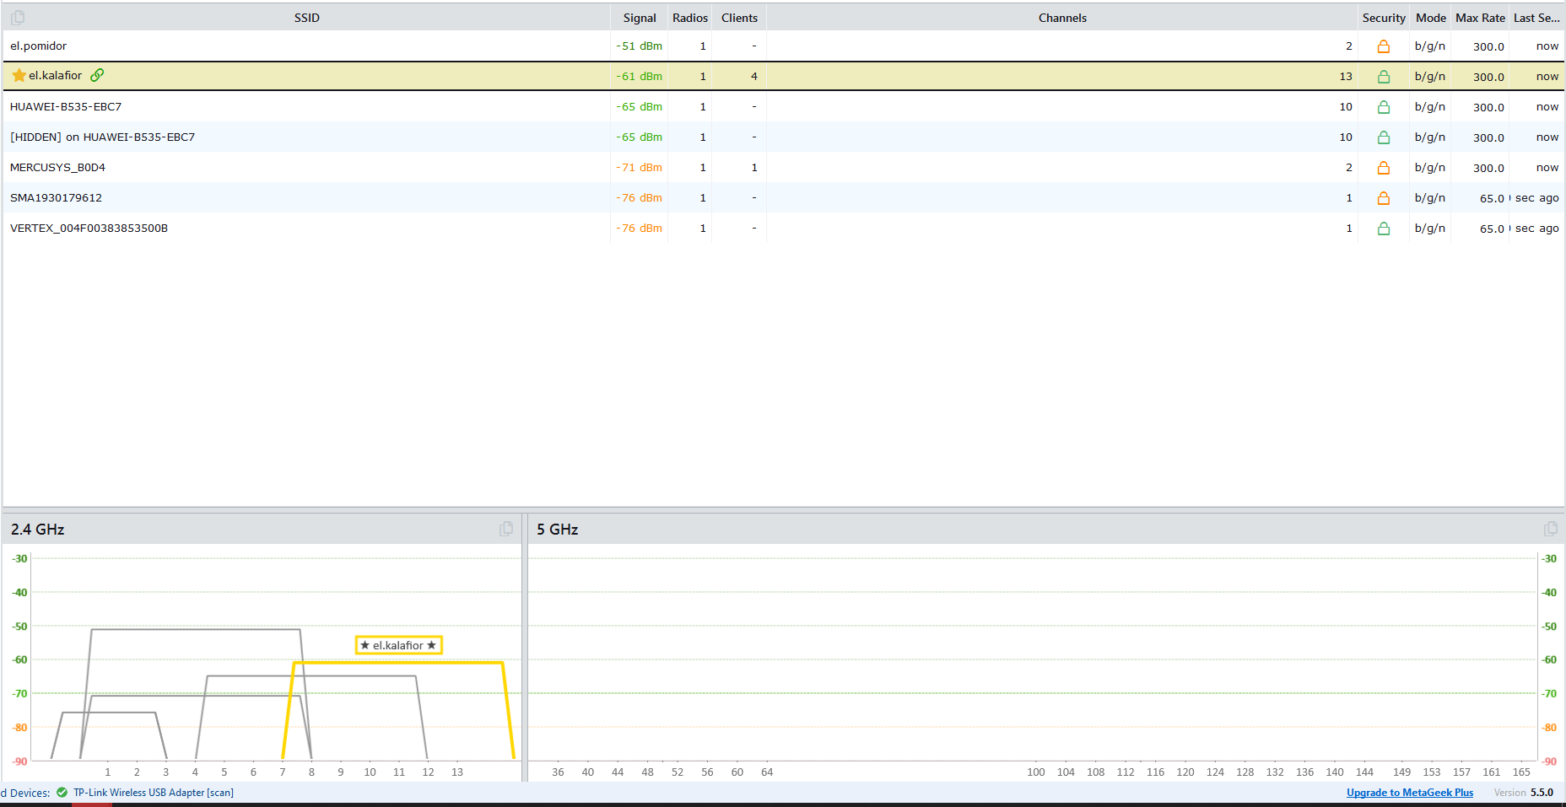This screenshot has width=1566, height=807.
Task: Select the [HIDDEN] on HUAWEI-B535-EBC7 network name
Action: pos(102,137)
